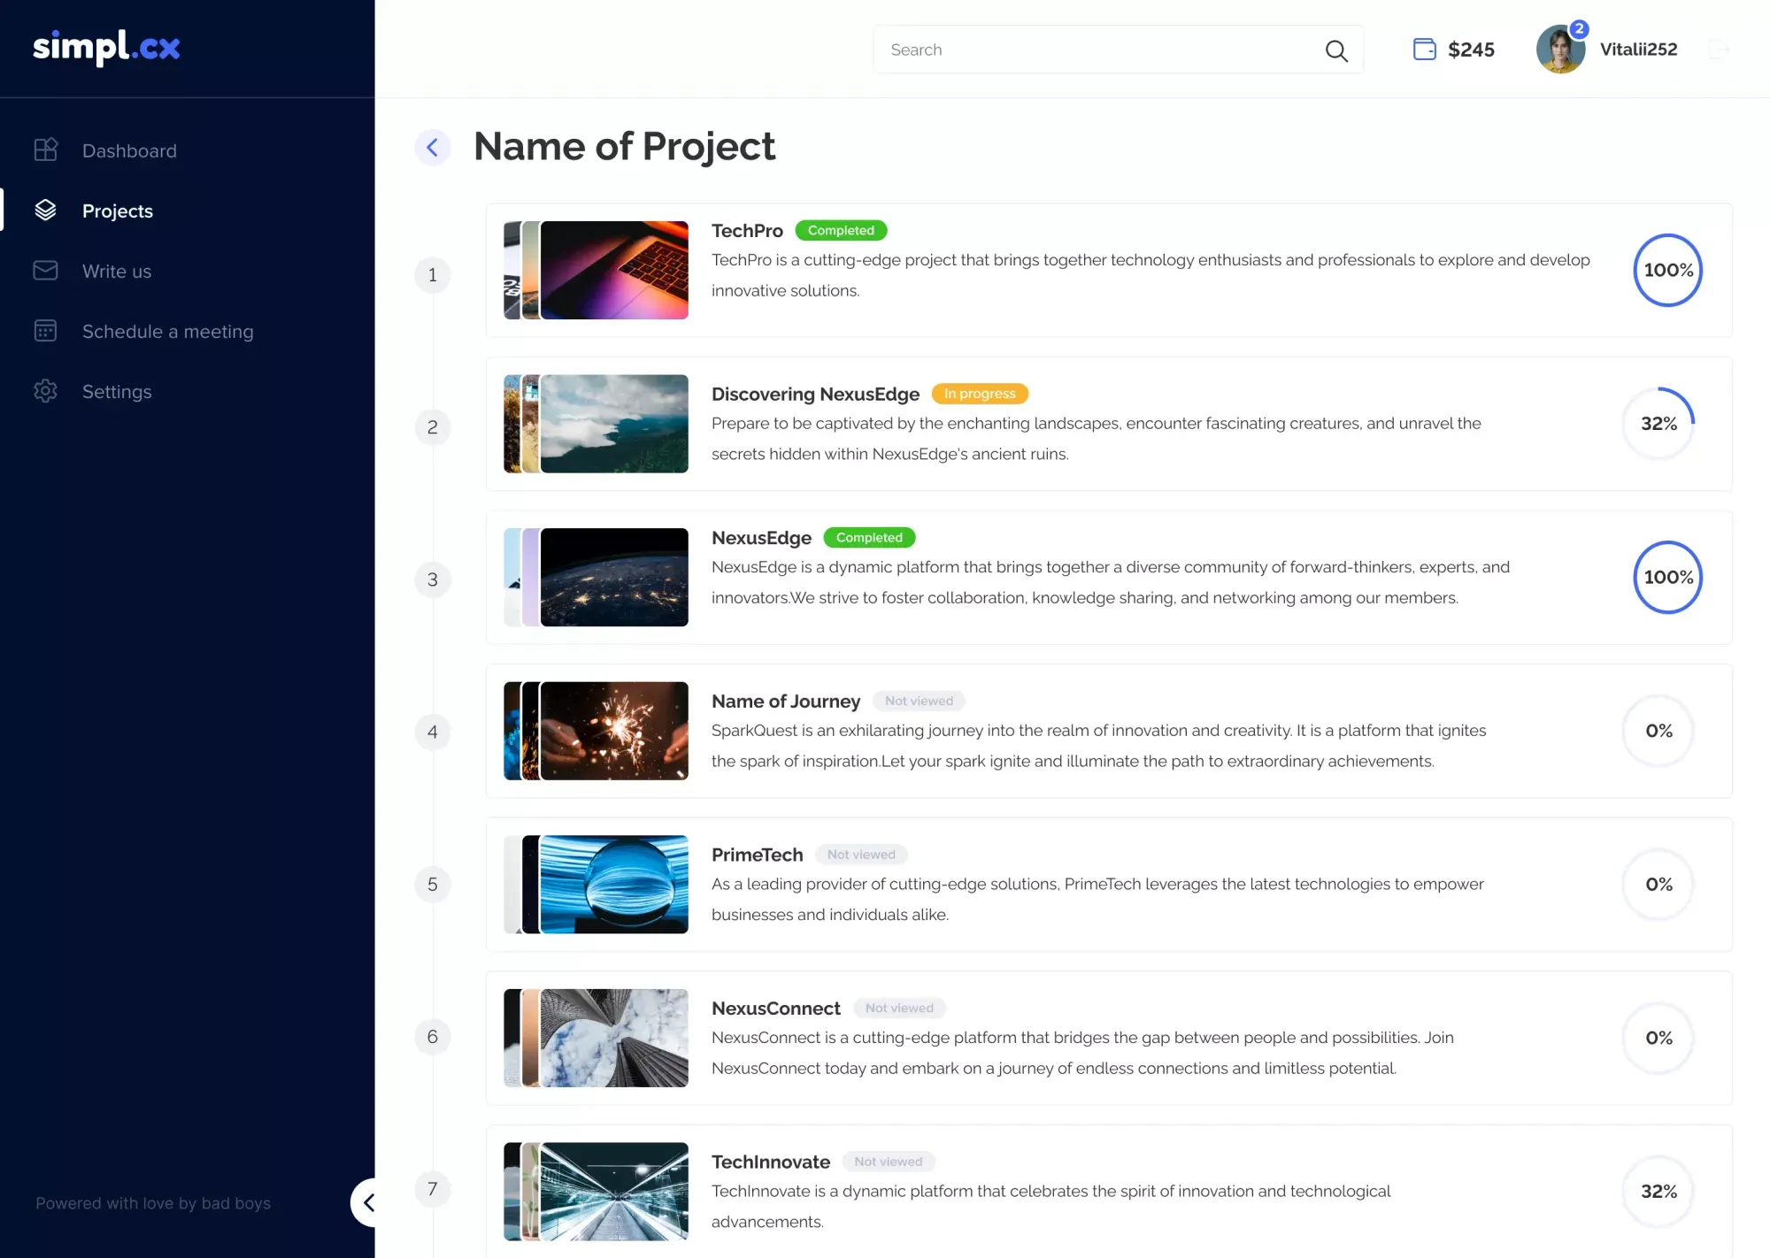Switch to the Projects section
The width and height of the screenshot is (1770, 1258).
(117, 211)
